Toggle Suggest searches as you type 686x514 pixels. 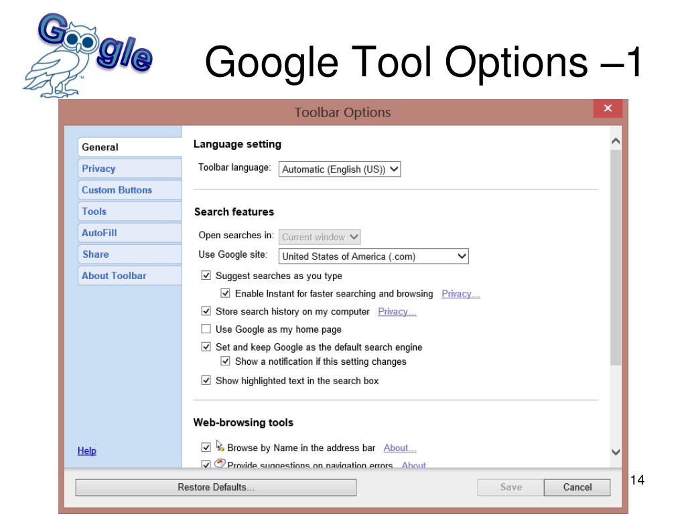click(x=206, y=275)
